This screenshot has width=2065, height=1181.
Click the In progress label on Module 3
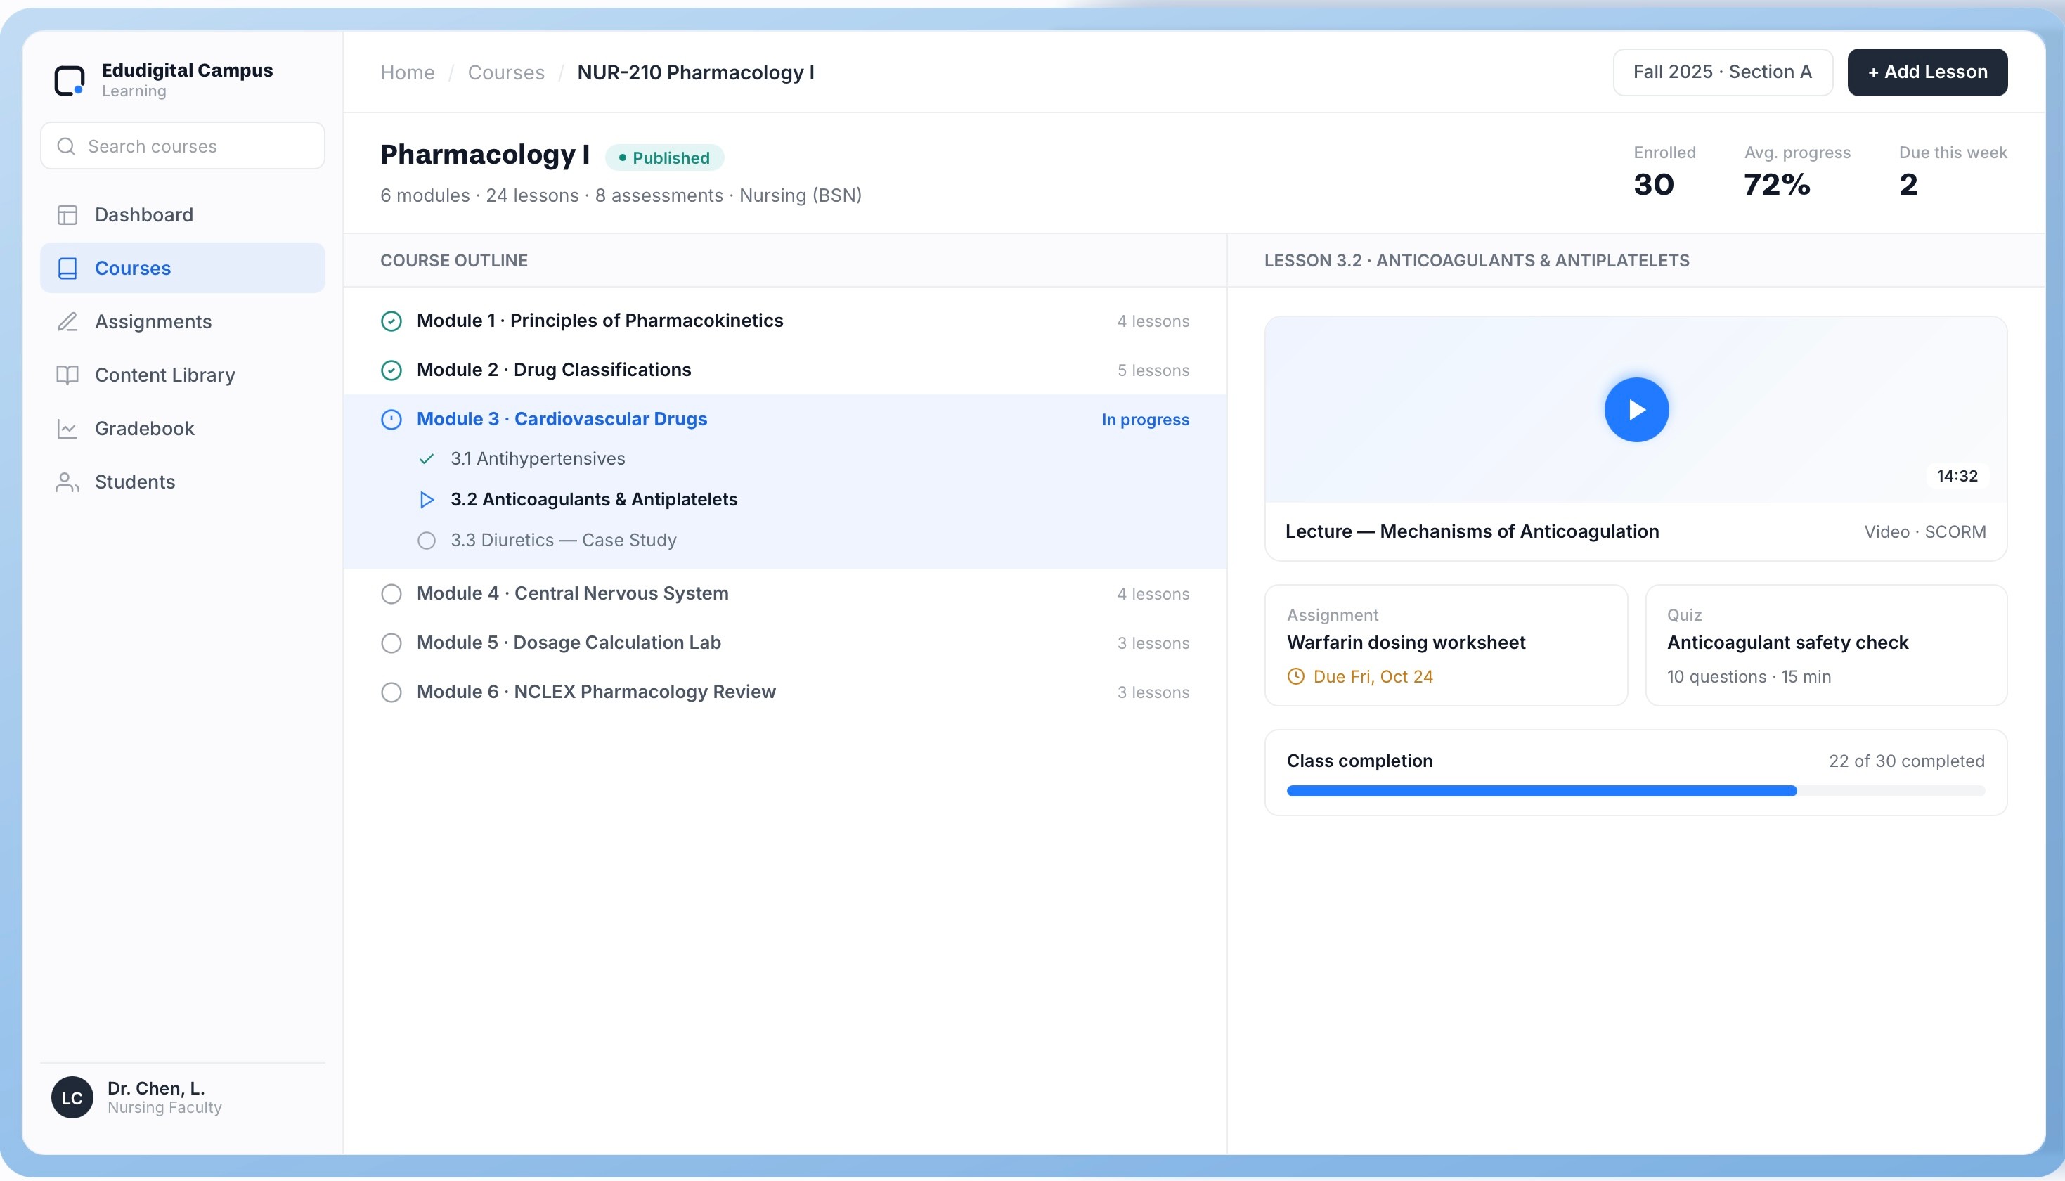tap(1145, 420)
